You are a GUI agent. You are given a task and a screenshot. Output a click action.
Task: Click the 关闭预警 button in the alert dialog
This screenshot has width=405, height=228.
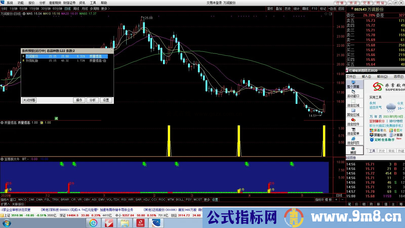(29, 100)
